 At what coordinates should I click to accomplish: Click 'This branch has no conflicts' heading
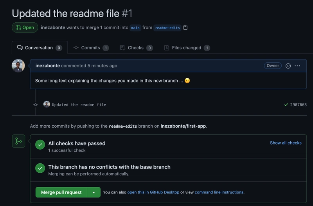click(110, 167)
